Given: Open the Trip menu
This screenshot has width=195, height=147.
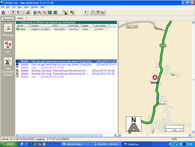Looking at the screenshot, I should [x=14, y=7].
